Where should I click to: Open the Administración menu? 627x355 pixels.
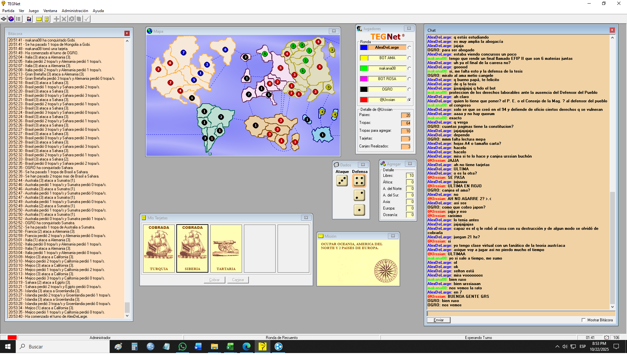(x=75, y=11)
